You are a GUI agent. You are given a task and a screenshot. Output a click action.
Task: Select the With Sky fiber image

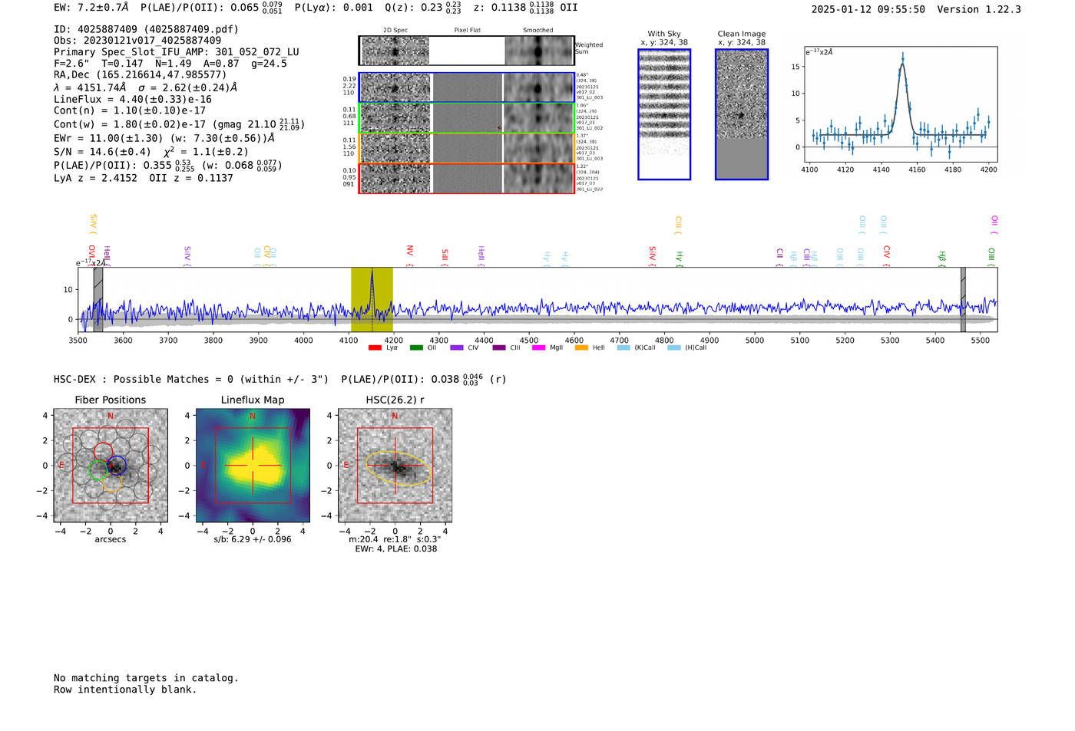[664, 114]
